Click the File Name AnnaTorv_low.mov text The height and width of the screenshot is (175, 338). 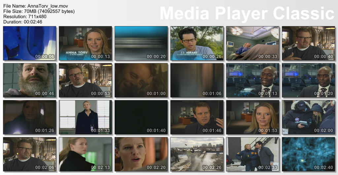[x=36, y=6]
